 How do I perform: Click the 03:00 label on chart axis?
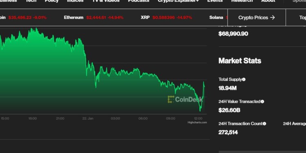click(115, 118)
